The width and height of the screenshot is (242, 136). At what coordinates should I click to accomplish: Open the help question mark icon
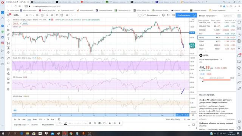(x=239, y=128)
